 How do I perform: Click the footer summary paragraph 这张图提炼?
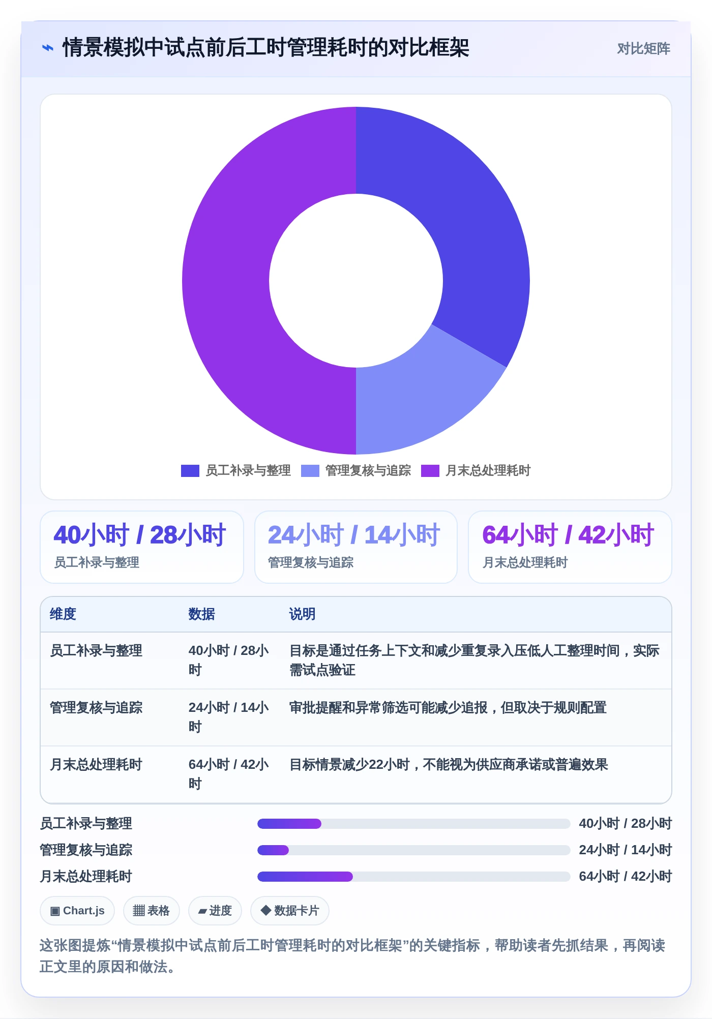pos(352,956)
